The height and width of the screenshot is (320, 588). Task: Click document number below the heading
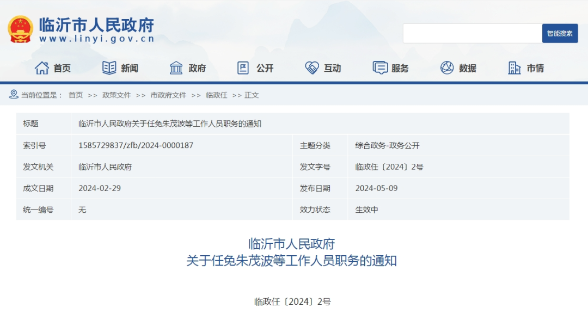292,301
